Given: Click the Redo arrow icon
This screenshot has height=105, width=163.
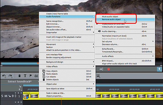Looking at the screenshot, I should [10, 76].
